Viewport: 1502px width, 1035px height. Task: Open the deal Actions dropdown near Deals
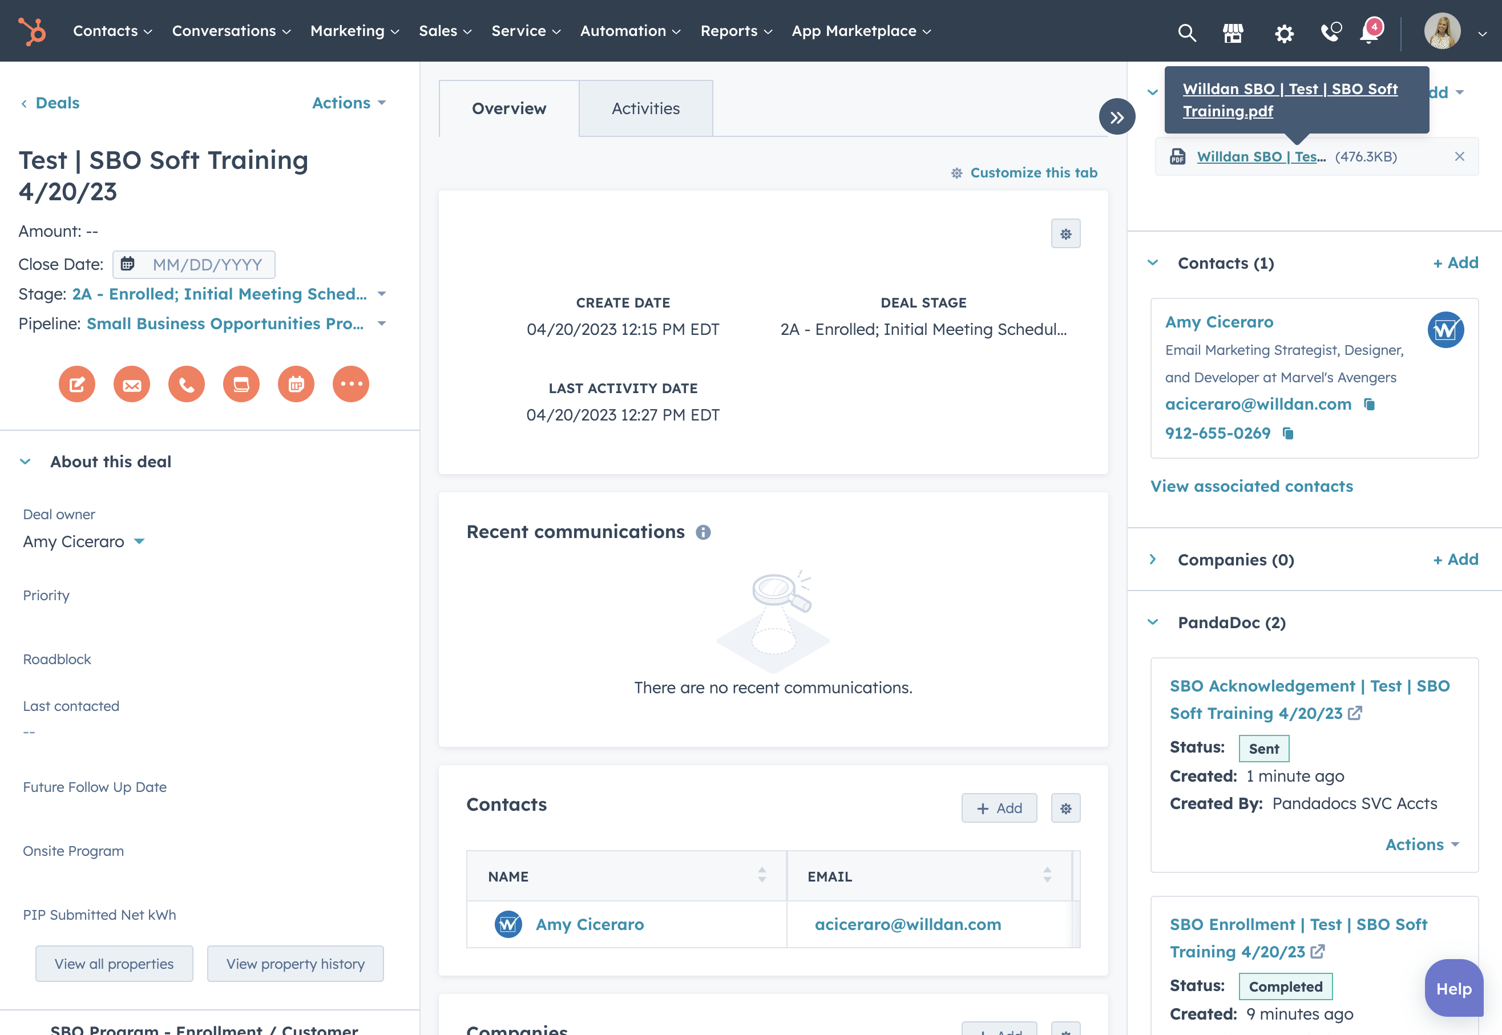pos(349,103)
